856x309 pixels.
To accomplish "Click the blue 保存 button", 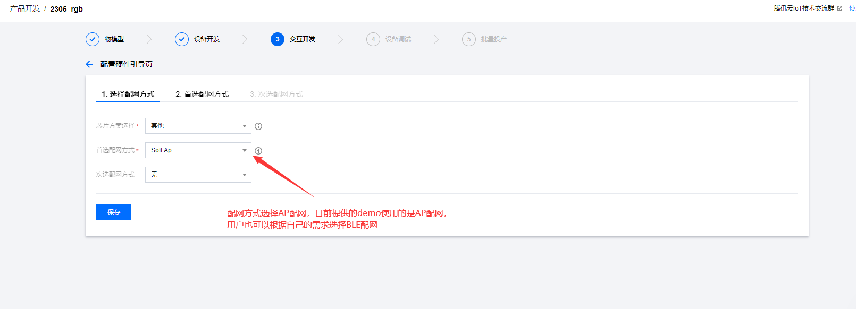I will [x=114, y=212].
